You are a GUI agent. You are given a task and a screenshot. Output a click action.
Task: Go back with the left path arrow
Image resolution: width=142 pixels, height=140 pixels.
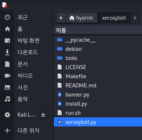click(x=61, y=18)
